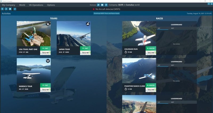Click the NORDICS TOUR title text
The image size is (213, 113).
26,86
